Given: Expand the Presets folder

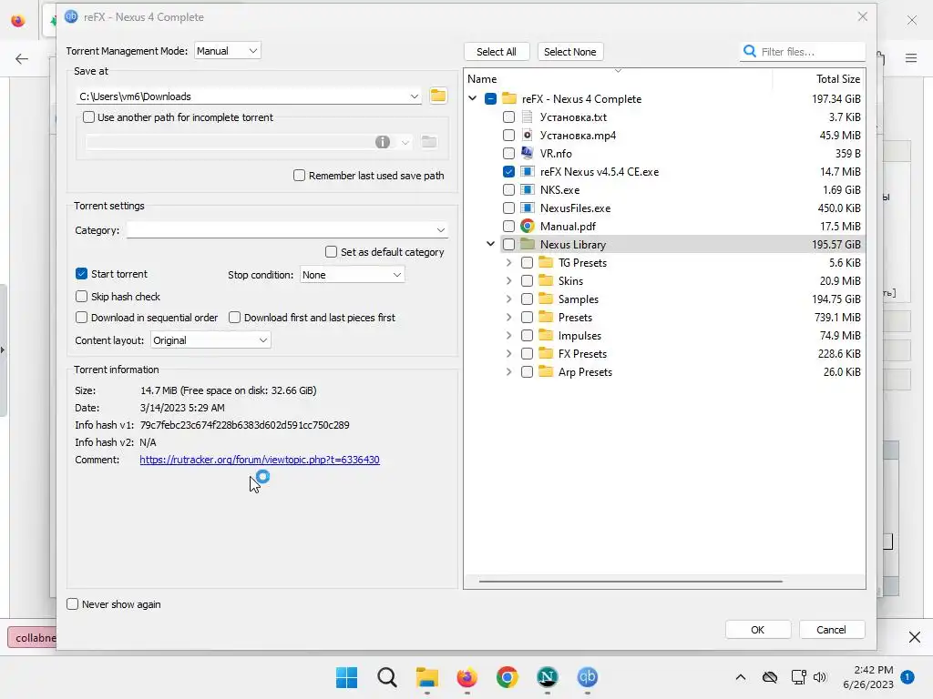Looking at the screenshot, I should click(508, 317).
